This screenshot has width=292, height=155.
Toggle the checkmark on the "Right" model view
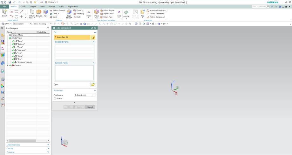click(13, 56)
